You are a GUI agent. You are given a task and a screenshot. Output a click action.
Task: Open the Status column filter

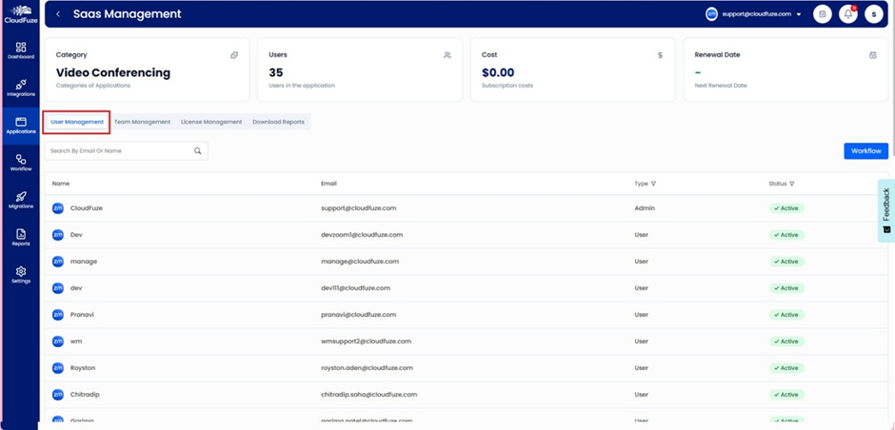click(x=791, y=184)
